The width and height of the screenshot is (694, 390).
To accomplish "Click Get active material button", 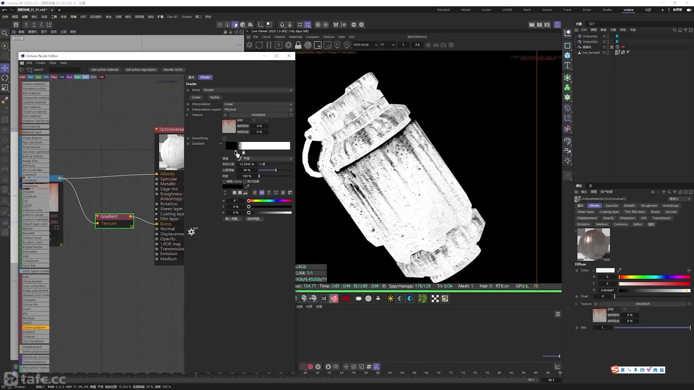I will (105, 70).
